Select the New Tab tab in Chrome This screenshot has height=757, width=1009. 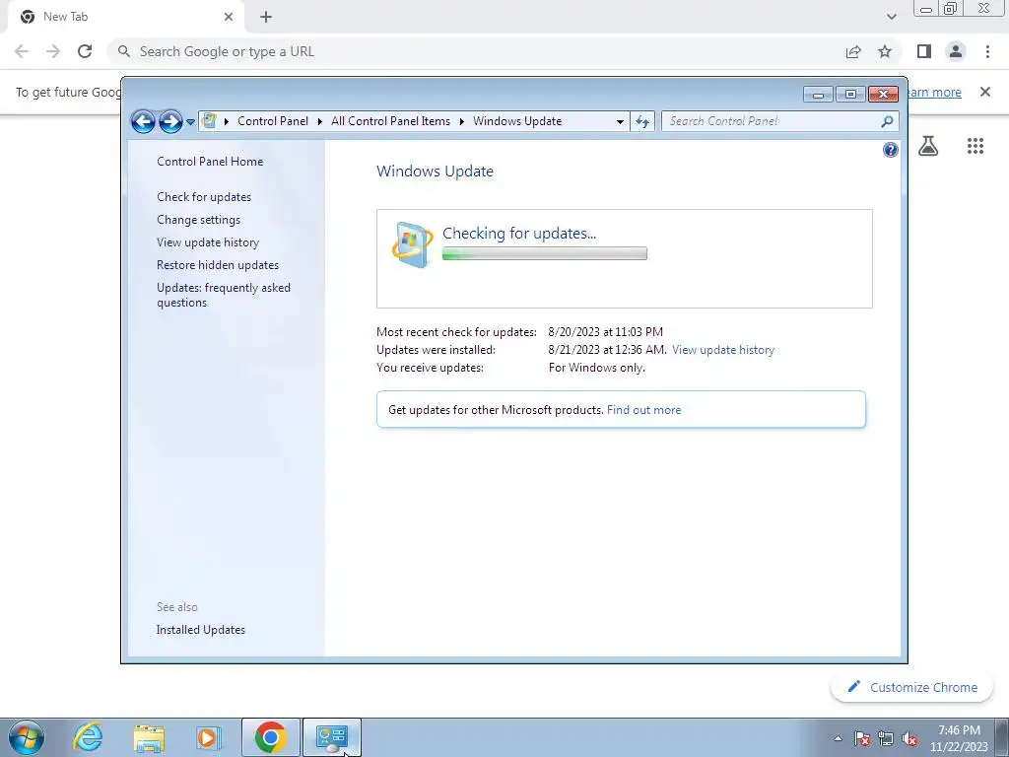tap(125, 17)
